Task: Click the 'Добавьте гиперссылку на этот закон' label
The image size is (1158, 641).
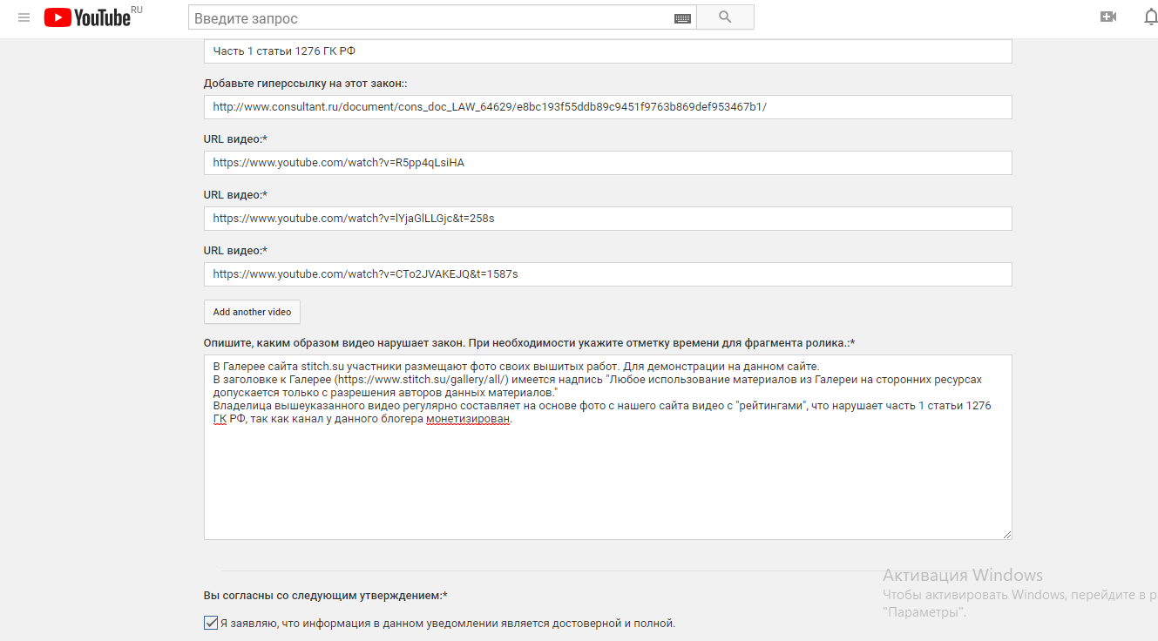Action: (x=305, y=84)
